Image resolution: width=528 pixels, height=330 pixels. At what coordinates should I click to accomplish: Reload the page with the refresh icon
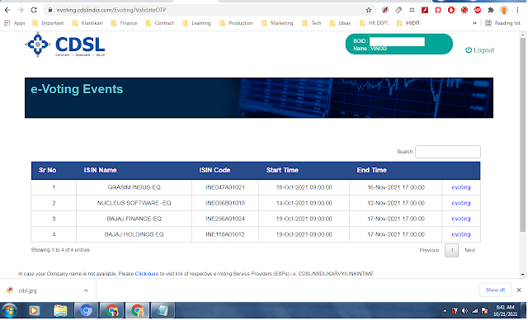click(x=34, y=10)
